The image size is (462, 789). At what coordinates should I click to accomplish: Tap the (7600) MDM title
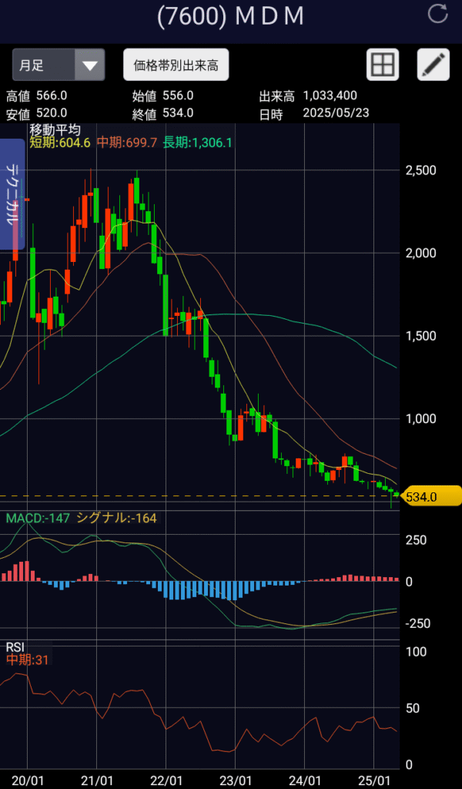pyautogui.click(x=230, y=17)
